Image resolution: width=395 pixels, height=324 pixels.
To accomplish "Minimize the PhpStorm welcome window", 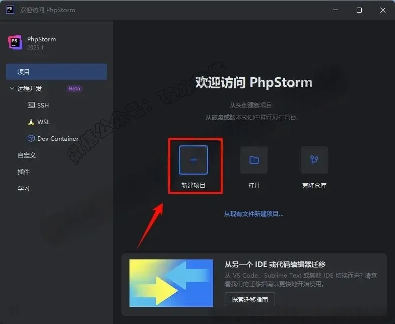I will pos(336,10).
